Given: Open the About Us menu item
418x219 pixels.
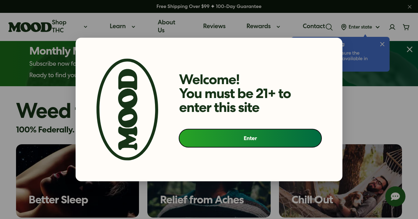Looking at the screenshot, I should 166,26.
